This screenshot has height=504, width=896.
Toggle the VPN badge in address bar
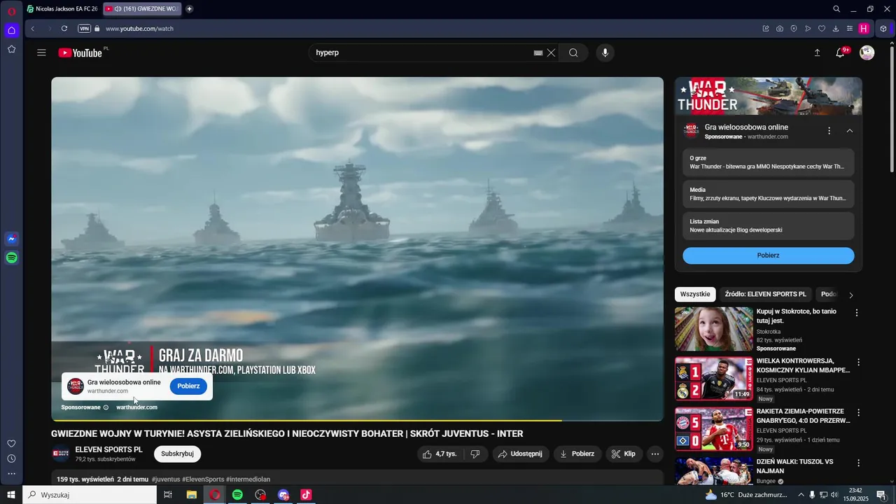tap(84, 29)
